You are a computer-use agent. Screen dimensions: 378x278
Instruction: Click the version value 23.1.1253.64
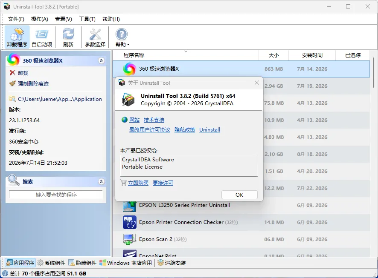24,120
